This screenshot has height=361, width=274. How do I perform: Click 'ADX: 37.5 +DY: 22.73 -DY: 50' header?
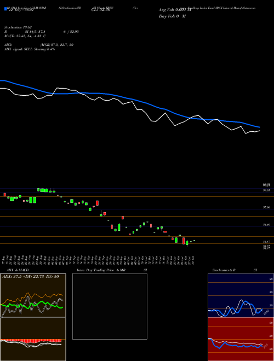click(30, 277)
